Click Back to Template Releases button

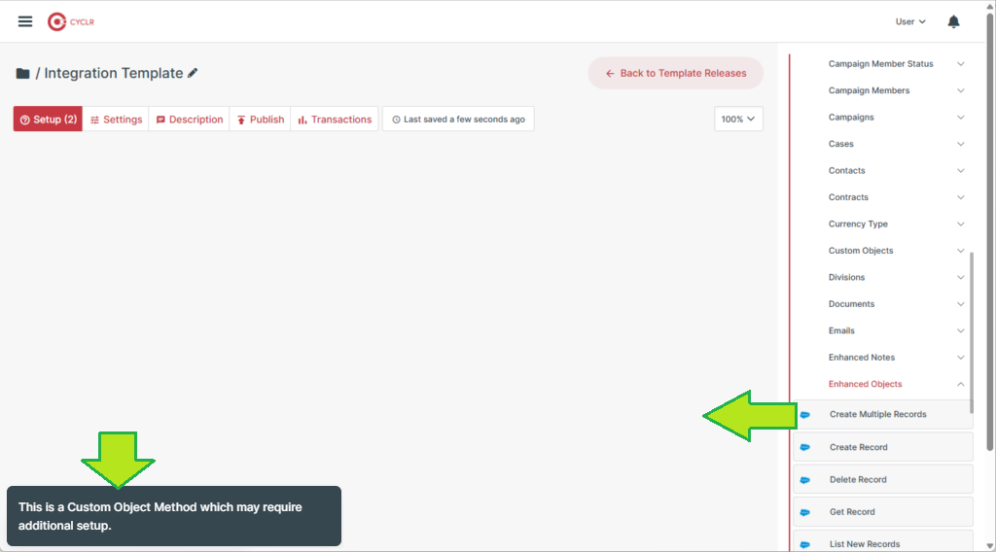click(676, 73)
